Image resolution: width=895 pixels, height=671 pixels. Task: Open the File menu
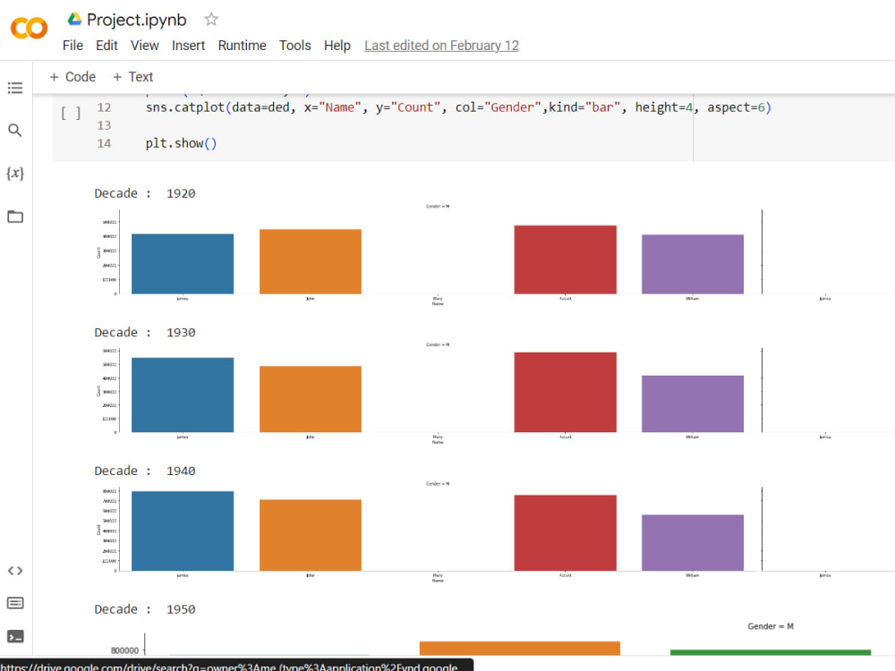pos(72,45)
